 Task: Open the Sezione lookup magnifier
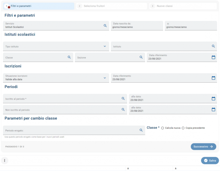coord(141,57)
